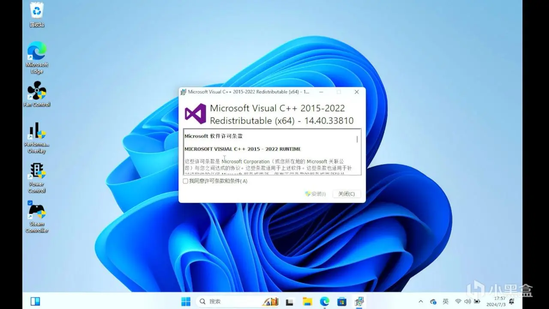
Task: Minimize the Visual C++ installer window
Action: (x=320, y=92)
